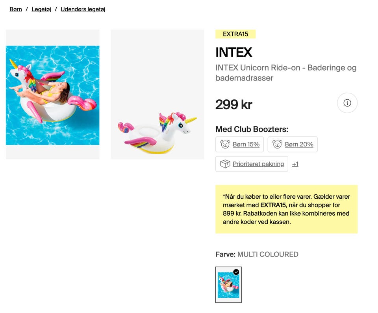The height and width of the screenshot is (313, 378).
Task: Open the Børn 15% benefit text link
Action: 246,145
